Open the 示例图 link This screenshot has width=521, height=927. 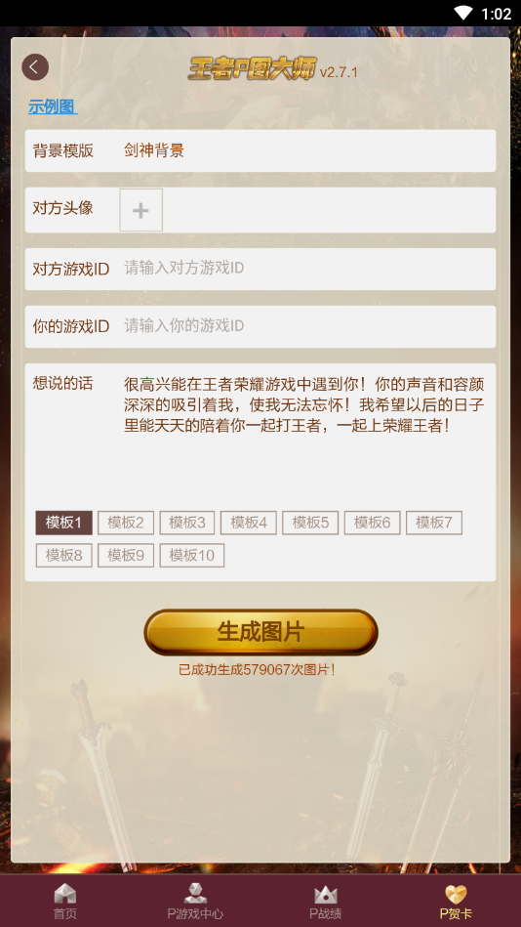point(53,106)
